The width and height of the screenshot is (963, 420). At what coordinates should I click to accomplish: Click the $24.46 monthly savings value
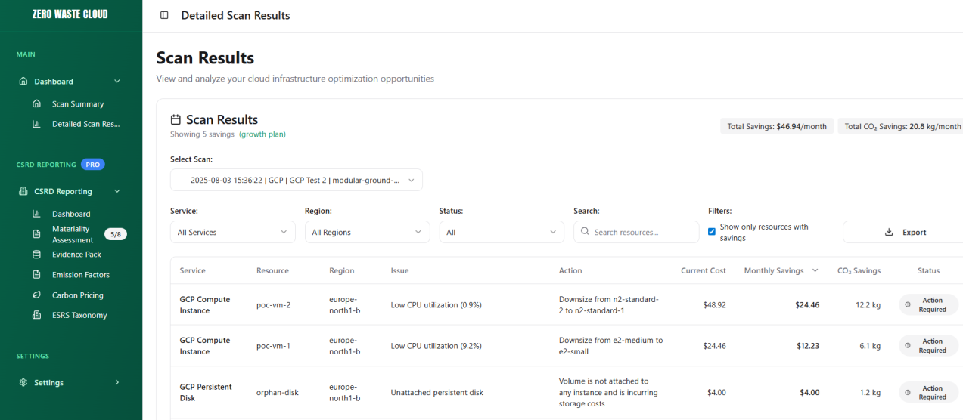pos(806,305)
